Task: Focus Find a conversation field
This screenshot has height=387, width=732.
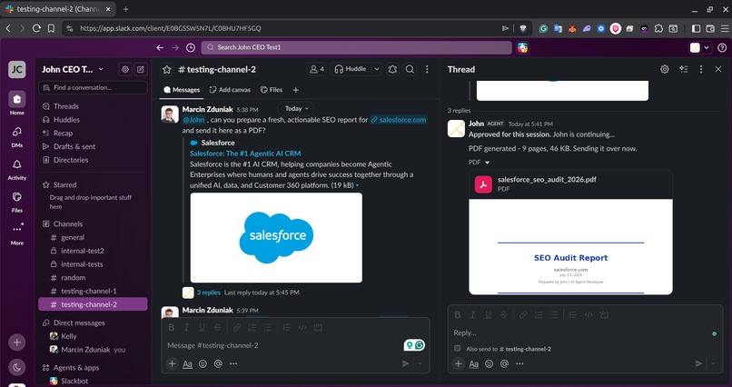Action: pyautogui.click(x=93, y=87)
